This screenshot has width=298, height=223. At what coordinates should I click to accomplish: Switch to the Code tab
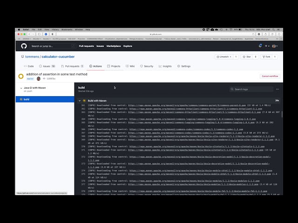[29, 66]
